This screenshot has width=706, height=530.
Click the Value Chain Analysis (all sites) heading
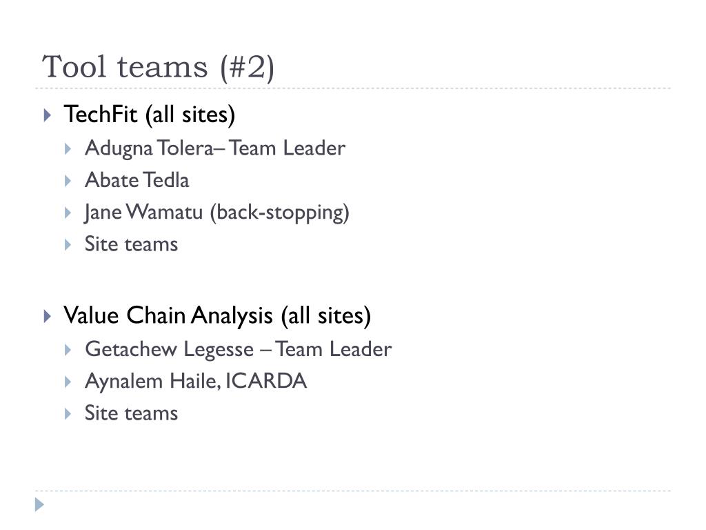(217, 315)
